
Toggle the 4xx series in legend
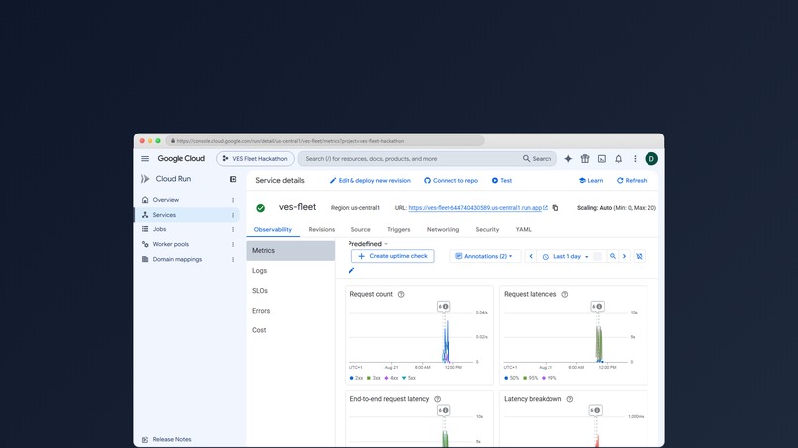pos(391,378)
